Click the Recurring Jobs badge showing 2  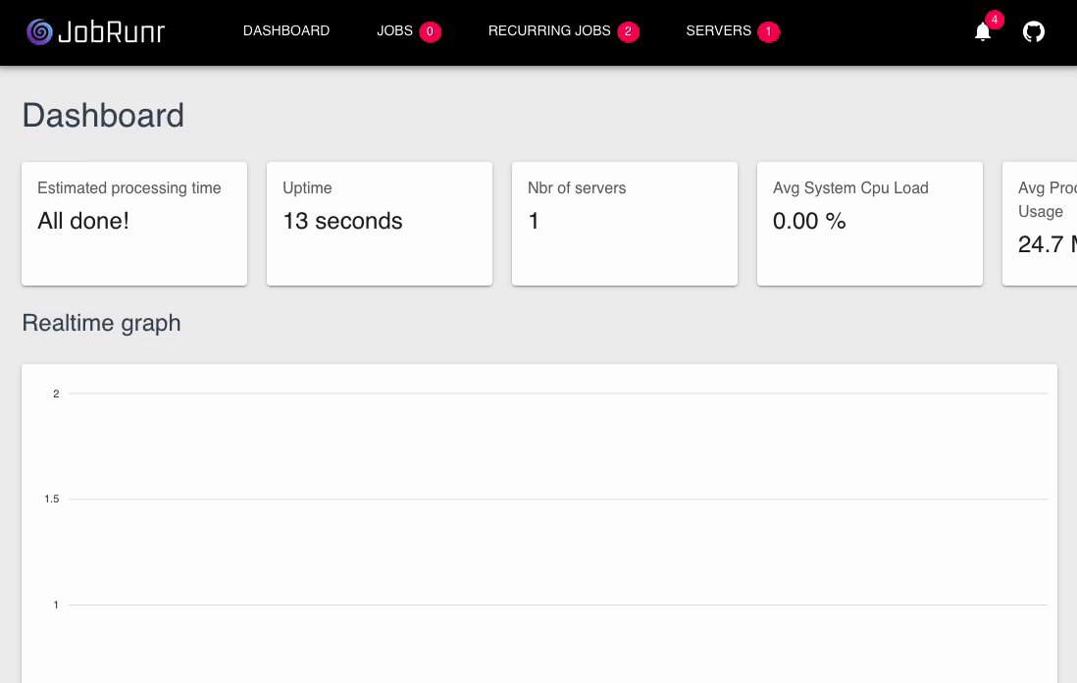[x=628, y=31]
